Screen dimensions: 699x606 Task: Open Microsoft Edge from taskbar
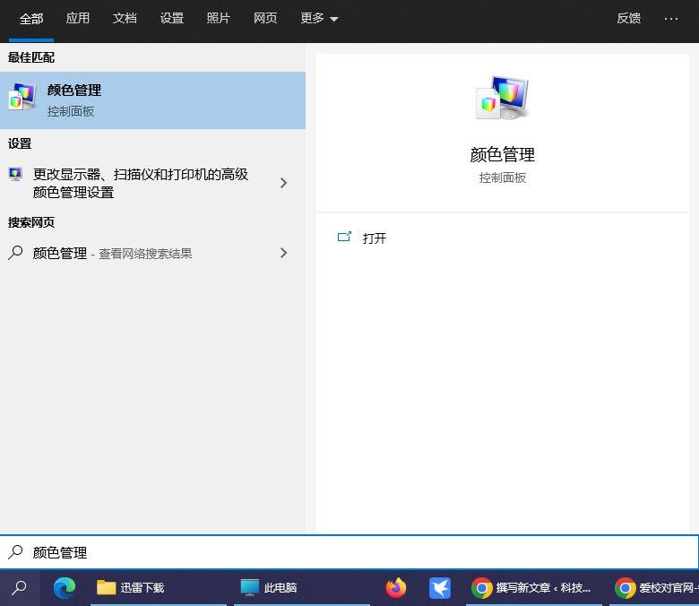tap(65, 588)
